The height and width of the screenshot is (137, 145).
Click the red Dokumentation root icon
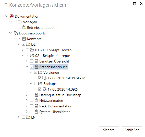[x=12, y=16]
